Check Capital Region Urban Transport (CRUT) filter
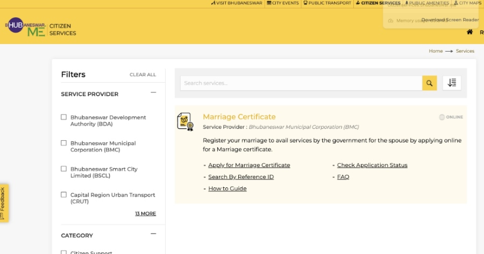The width and height of the screenshot is (484, 254). click(x=63, y=195)
